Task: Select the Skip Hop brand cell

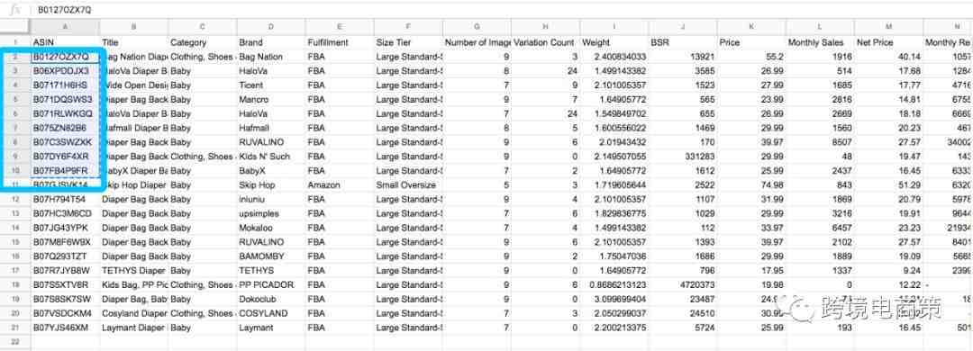Action: click(271, 184)
